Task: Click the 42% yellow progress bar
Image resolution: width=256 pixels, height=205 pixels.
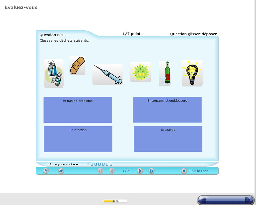Action: point(115,201)
